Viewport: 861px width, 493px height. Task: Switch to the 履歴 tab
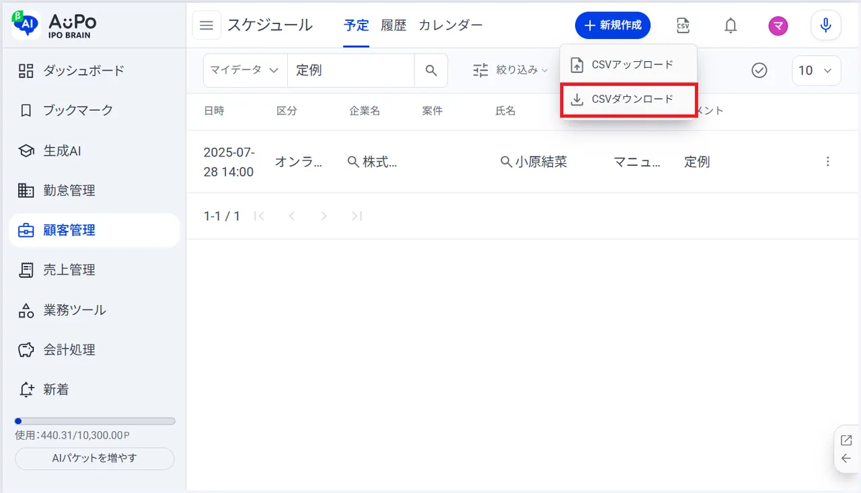point(394,26)
